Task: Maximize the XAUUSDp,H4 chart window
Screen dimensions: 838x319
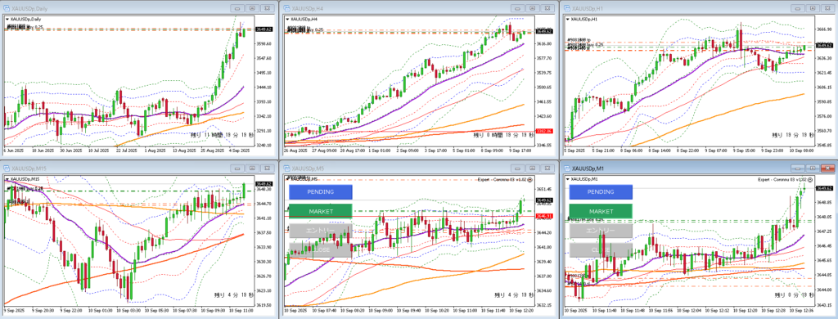Action: (532, 8)
